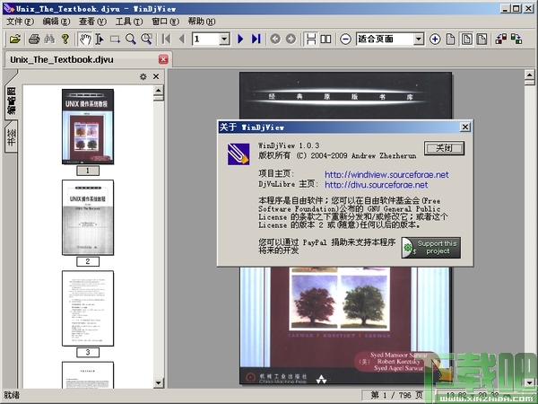538x404 pixels.
Task: Rotate the page right
Action: tap(516, 40)
